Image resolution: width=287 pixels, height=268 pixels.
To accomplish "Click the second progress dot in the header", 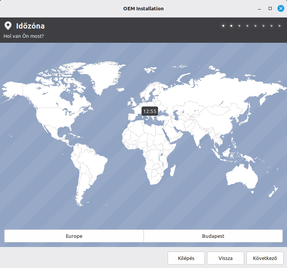I will coord(231,26).
